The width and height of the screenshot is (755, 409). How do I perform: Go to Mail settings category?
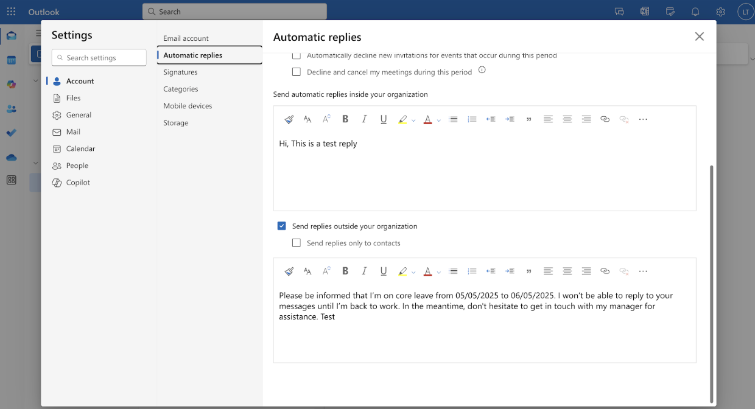pos(73,131)
